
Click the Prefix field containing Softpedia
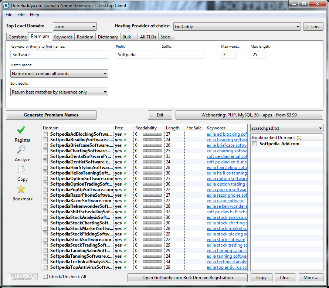point(137,55)
